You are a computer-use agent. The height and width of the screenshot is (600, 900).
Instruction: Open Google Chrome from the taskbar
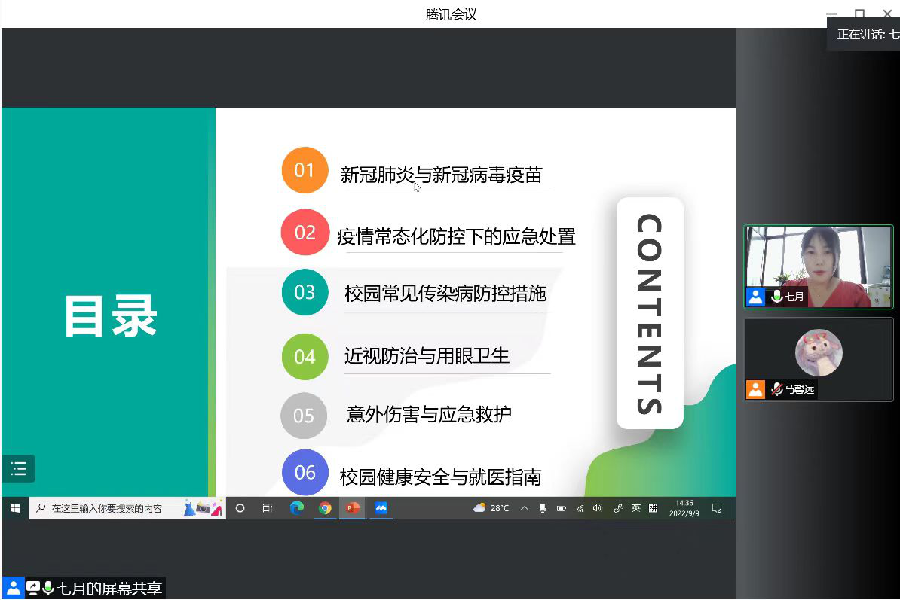click(325, 508)
